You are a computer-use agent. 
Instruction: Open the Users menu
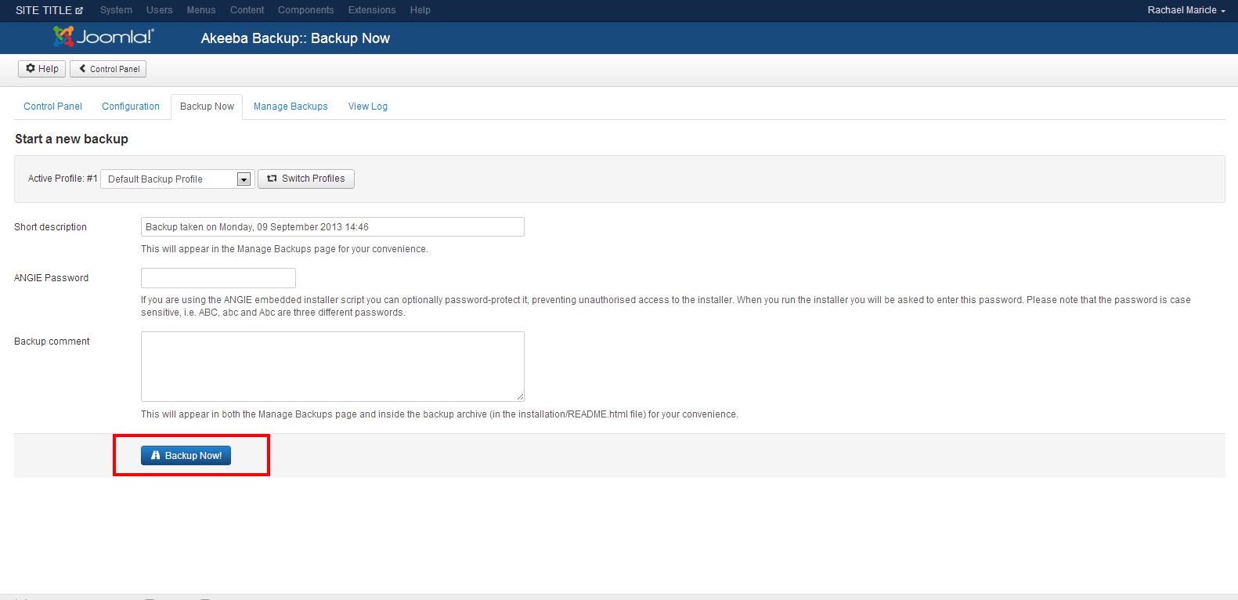pyautogui.click(x=159, y=10)
